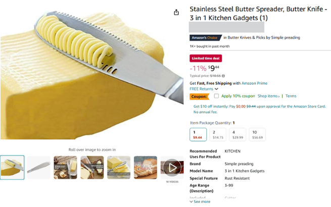Open the Amazon Prime link

coord(255,83)
